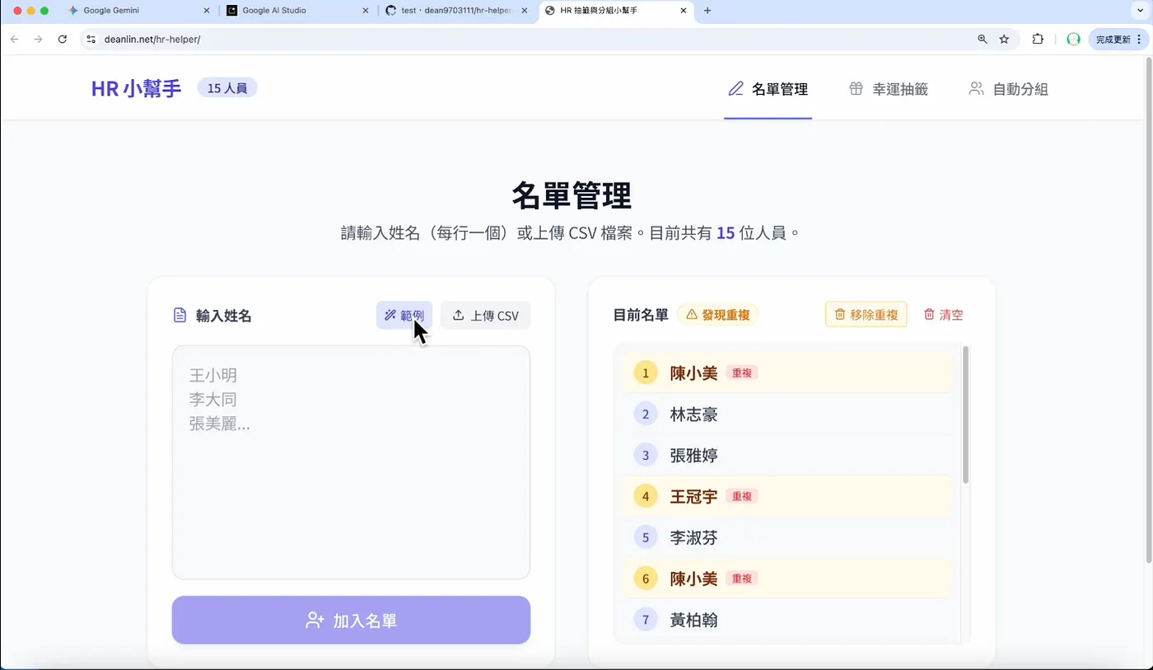Switch to the Google Gemini tab

(138, 11)
